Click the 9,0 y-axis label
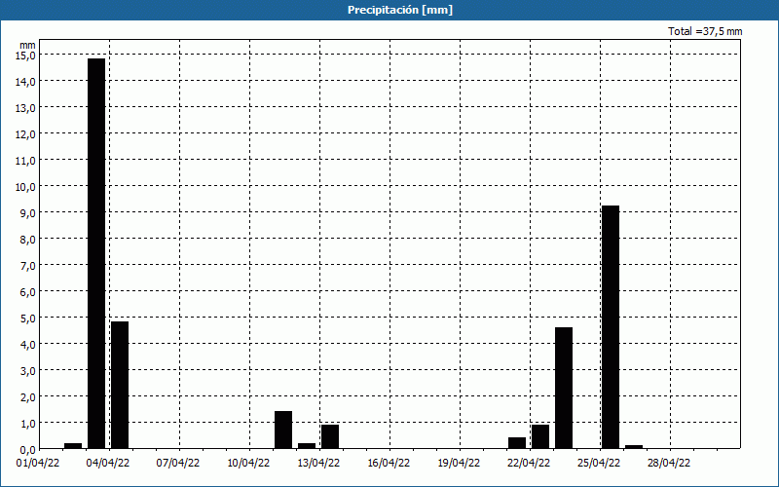The image size is (779, 487). point(27,213)
